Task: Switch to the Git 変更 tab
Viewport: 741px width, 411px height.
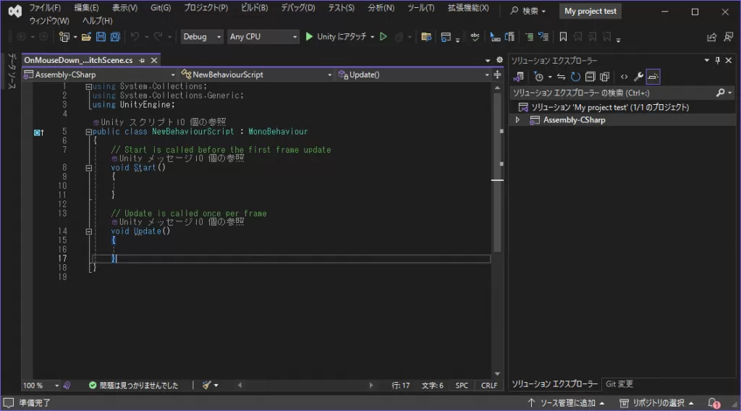Action: pyautogui.click(x=619, y=384)
